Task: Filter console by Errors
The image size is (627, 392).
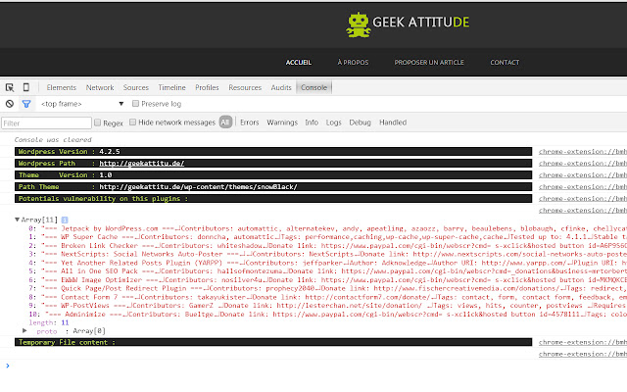Action: click(250, 122)
